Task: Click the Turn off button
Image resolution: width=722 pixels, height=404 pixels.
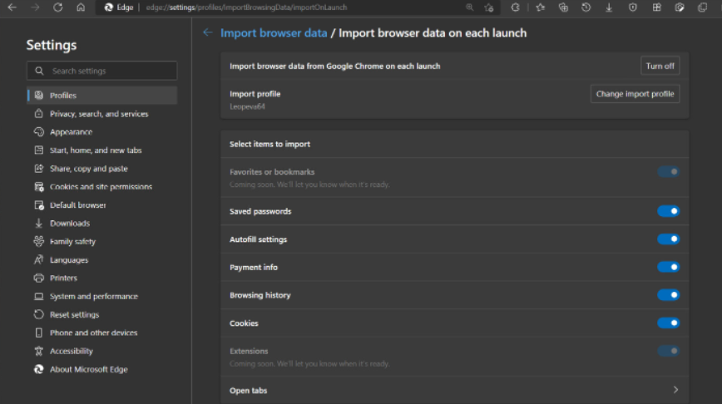Action: 660,66
